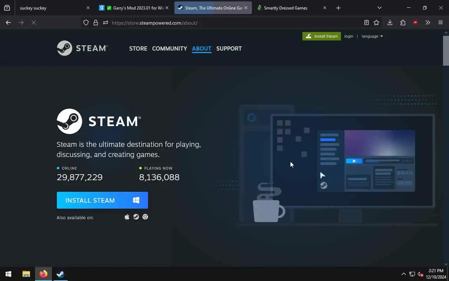Click the muted volume tray icon
Screen dimensions: 449x281
[x=420, y=274]
